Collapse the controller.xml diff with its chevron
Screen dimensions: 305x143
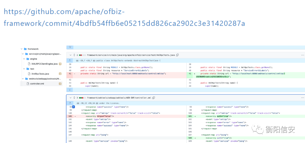pyautogui.click(x=70, y=98)
